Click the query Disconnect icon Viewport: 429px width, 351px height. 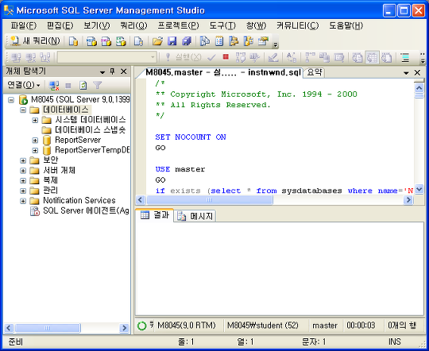pos(31,57)
